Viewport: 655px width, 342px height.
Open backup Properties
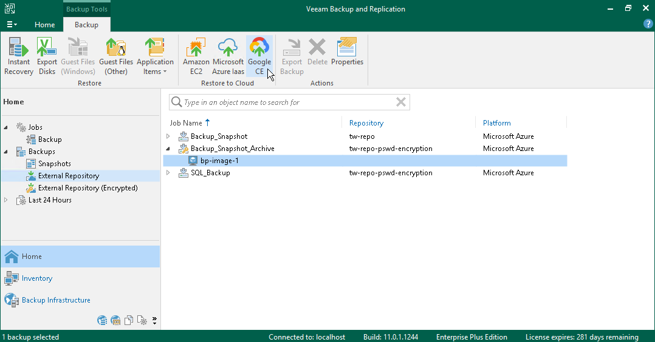click(347, 52)
